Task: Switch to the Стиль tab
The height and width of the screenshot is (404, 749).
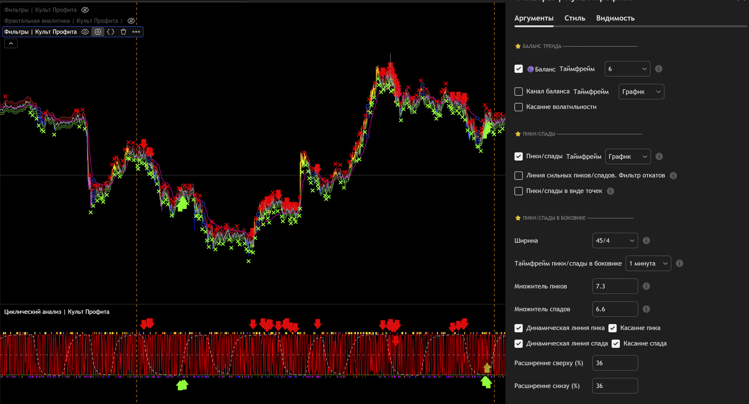Action: click(575, 18)
